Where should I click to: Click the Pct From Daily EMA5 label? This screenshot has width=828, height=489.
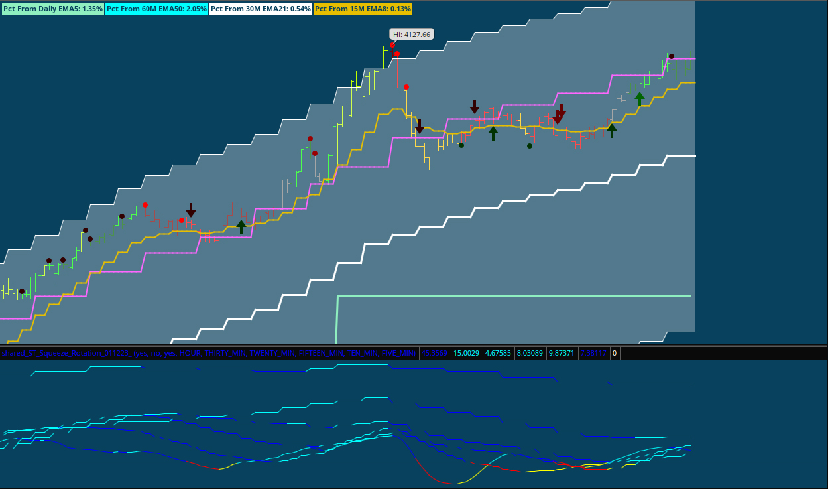point(53,9)
